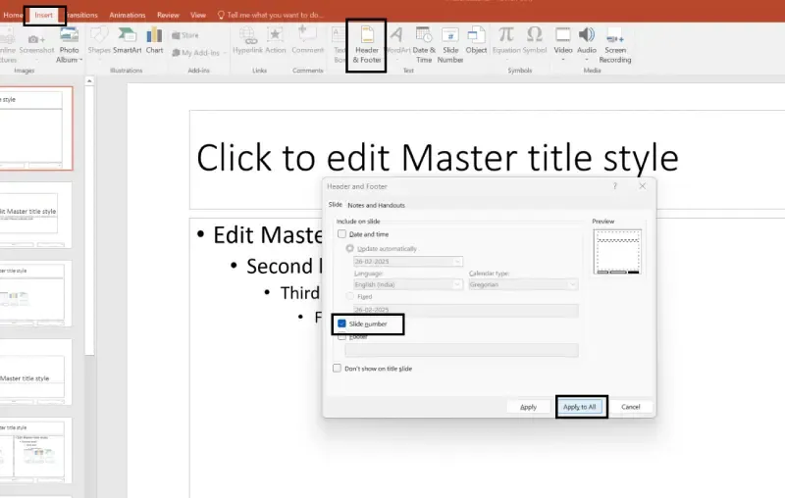Open the Transitions tab
This screenshot has height=498, width=785.
coord(82,15)
